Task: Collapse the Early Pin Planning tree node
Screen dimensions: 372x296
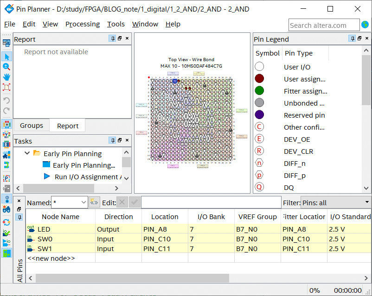Action: click(x=27, y=153)
